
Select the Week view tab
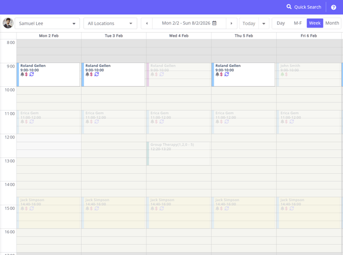click(314, 23)
